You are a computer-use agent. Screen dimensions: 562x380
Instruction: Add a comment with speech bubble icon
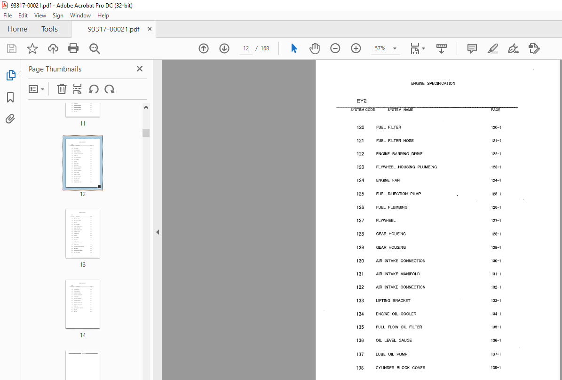tap(472, 48)
